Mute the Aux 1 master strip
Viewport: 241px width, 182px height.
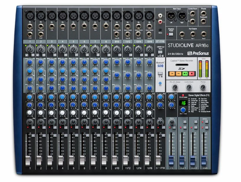(x=185, y=128)
